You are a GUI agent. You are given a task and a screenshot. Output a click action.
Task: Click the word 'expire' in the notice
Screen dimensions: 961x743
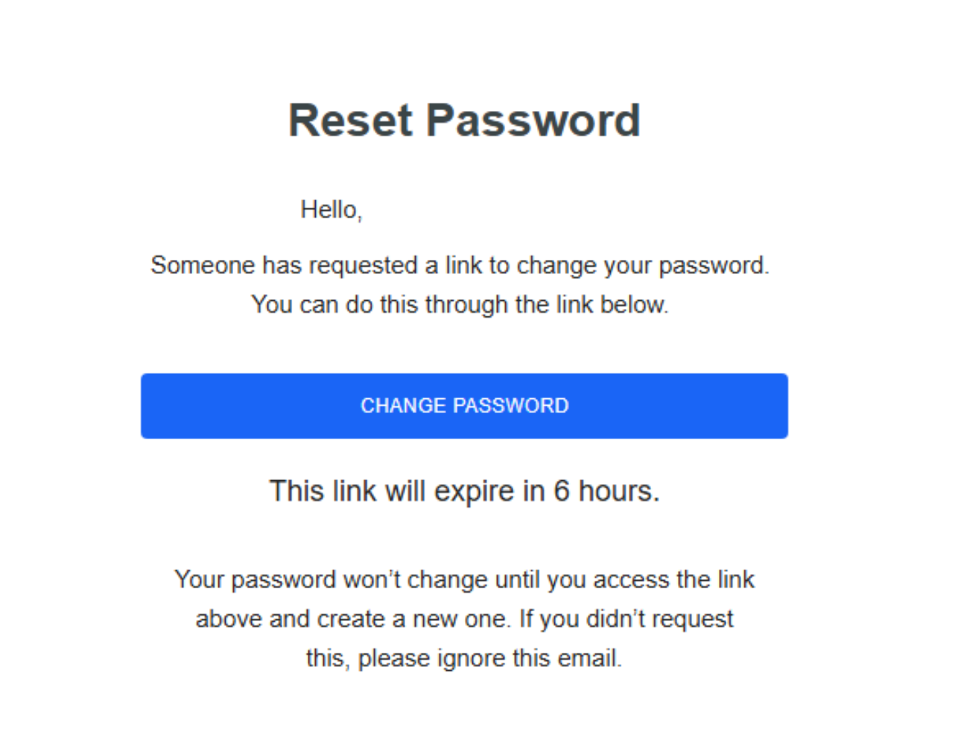point(474,491)
